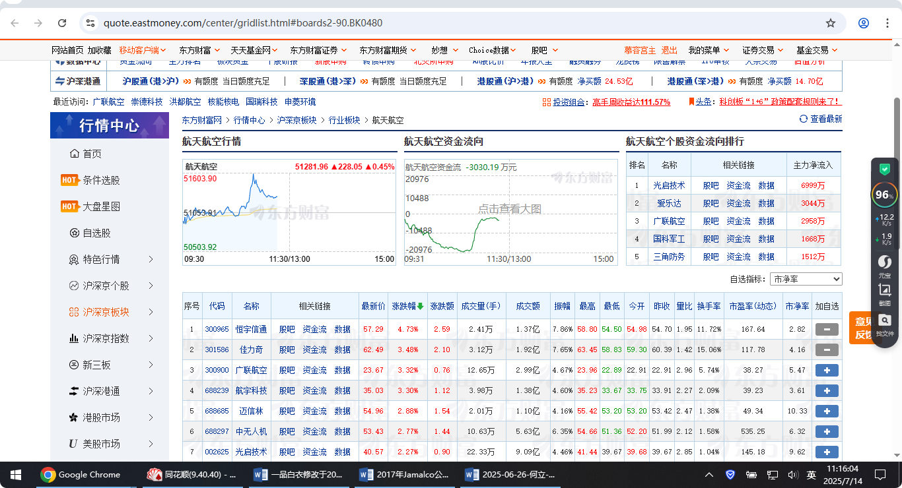Open recently visited 崇德科技 link
The width and height of the screenshot is (902, 488).
(147, 102)
